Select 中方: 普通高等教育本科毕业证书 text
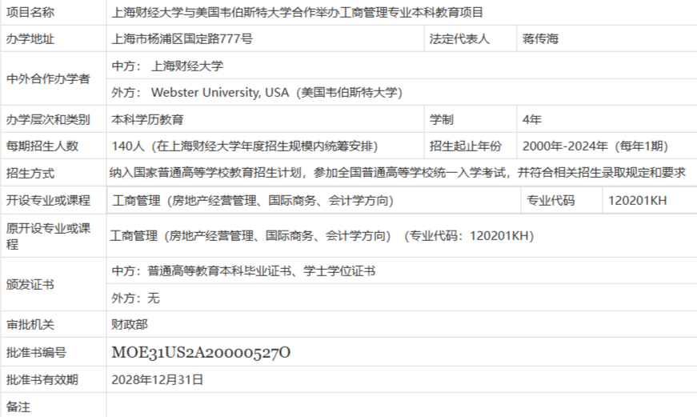 tap(243, 271)
